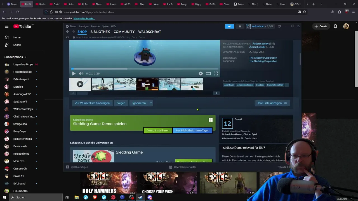Open File Explorer from taskbar

77,197
